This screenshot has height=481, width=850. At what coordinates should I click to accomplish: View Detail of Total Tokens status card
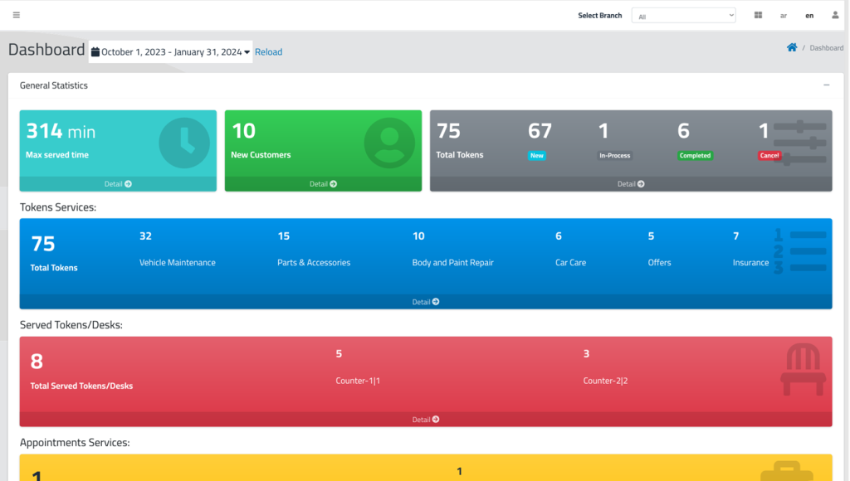click(x=631, y=183)
